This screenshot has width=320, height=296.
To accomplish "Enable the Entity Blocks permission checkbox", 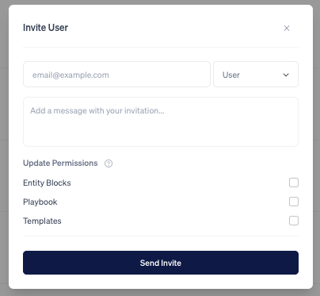I will (294, 183).
